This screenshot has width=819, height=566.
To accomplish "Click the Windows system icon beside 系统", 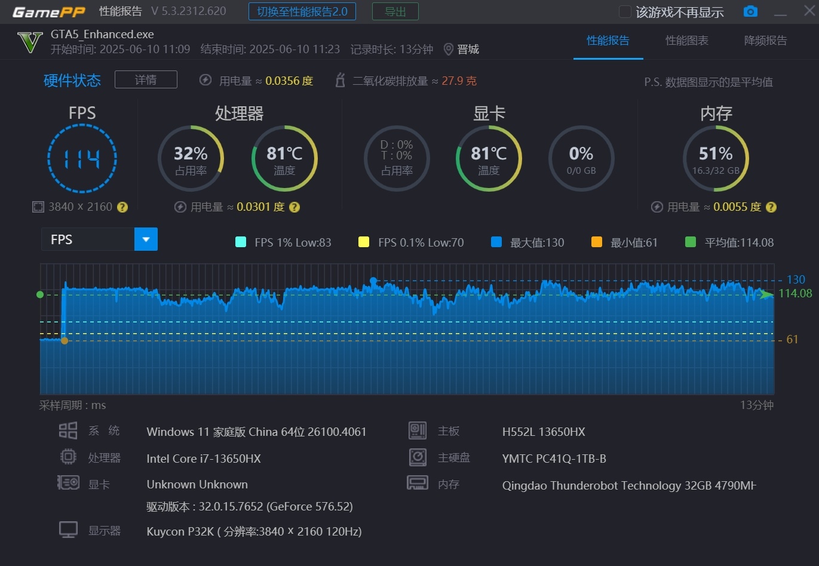I will tap(68, 430).
